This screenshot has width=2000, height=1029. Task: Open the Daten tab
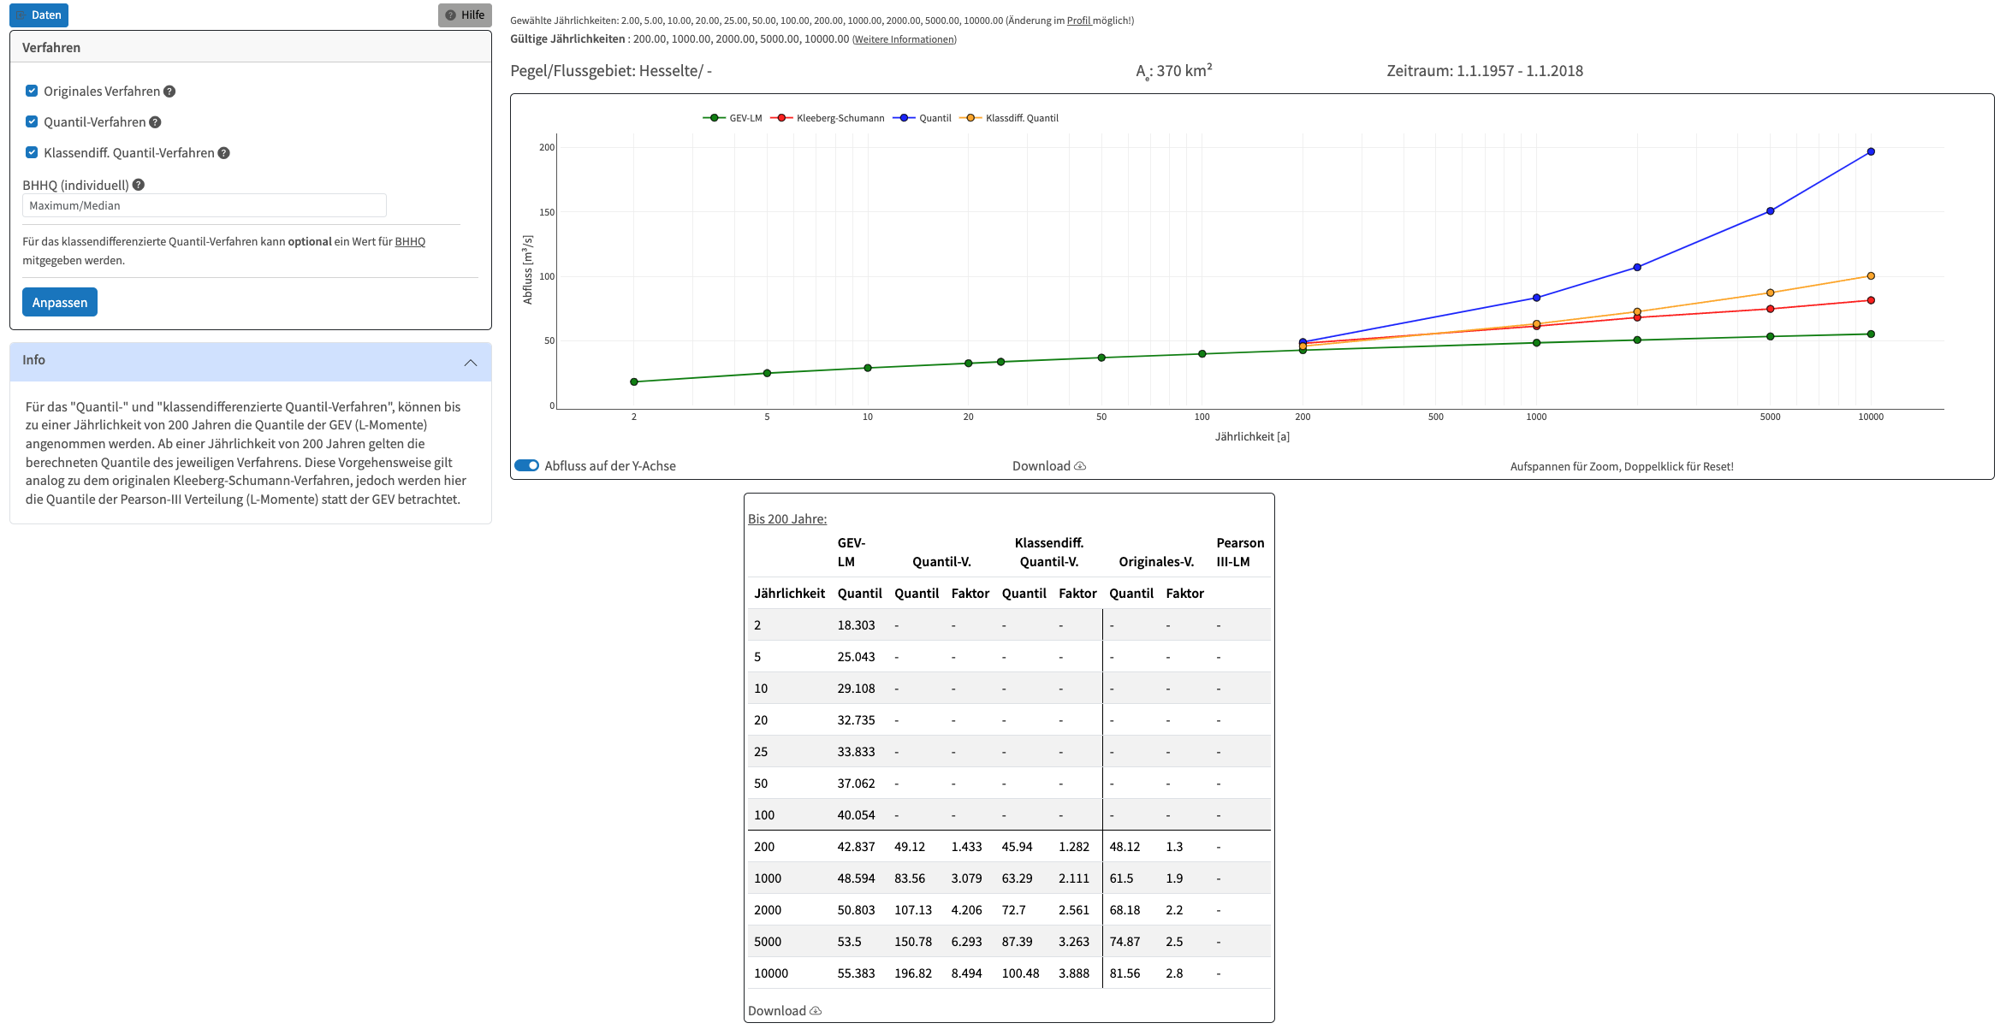39,15
